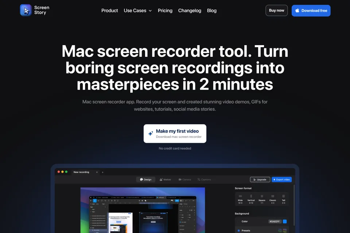
Task: Click the Buy now button
Action: pyautogui.click(x=277, y=11)
